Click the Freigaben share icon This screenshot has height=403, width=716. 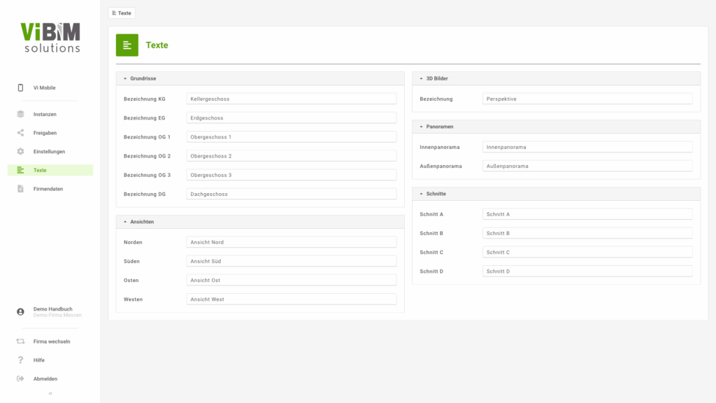tap(20, 133)
